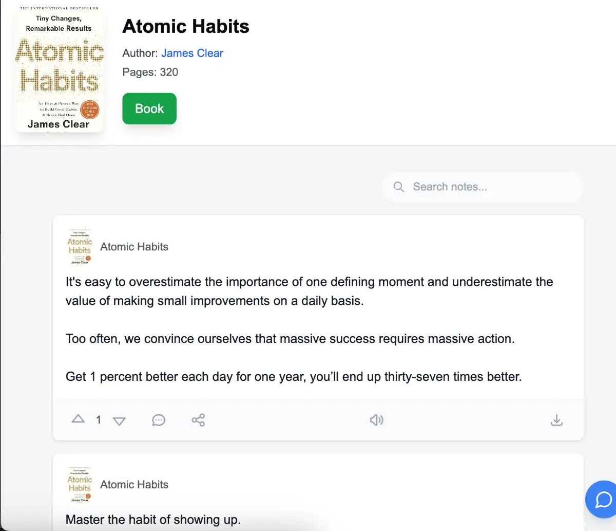
Task: Downvote the first Atomic Habits note
Action: pos(119,421)
